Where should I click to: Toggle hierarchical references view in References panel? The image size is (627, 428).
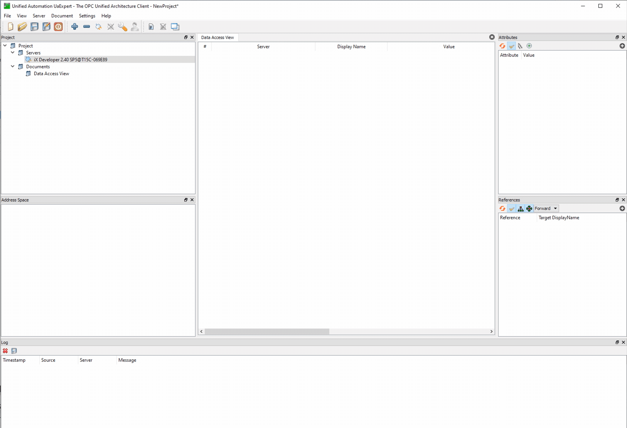(x=521, y=208)
